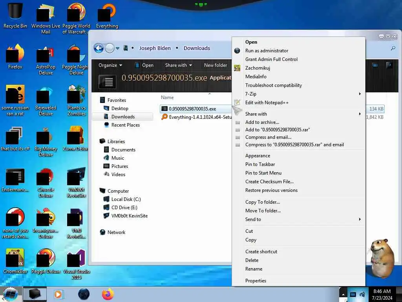Click the search magnifier icon in Explorer
Viewport: 402px width, 302px height.
(393, 48)
